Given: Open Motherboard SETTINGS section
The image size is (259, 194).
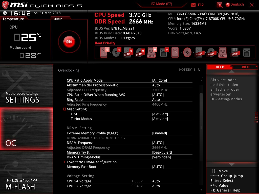Looking at the screenshot, I should pyautogui.click(x=26, y=85).
